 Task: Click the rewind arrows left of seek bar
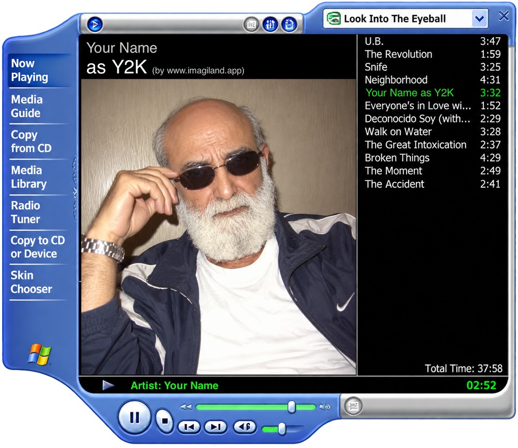coord(185,407)
